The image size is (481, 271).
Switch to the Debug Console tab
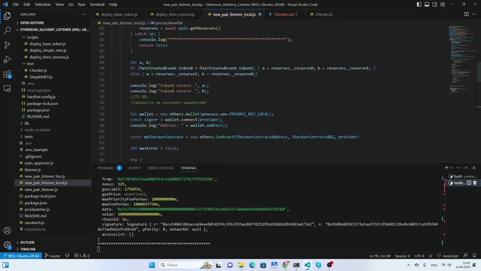[161, 168]
